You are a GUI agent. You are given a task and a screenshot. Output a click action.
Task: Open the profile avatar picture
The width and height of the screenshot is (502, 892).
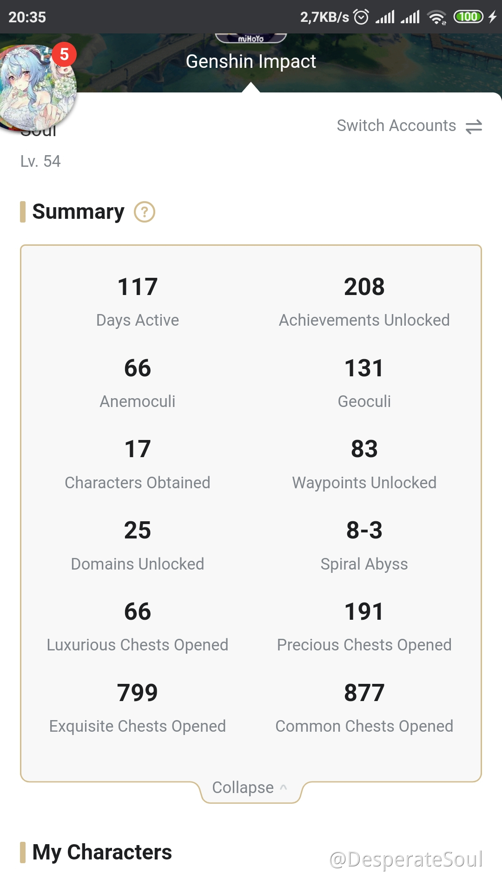point(38,87)
